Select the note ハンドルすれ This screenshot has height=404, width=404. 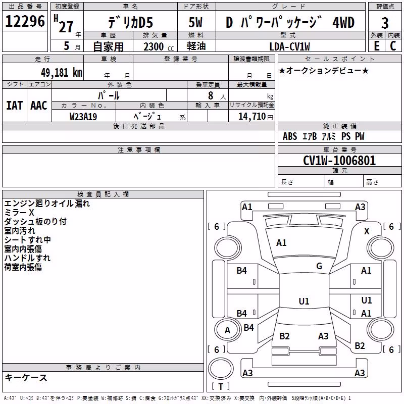coord(27,258)
